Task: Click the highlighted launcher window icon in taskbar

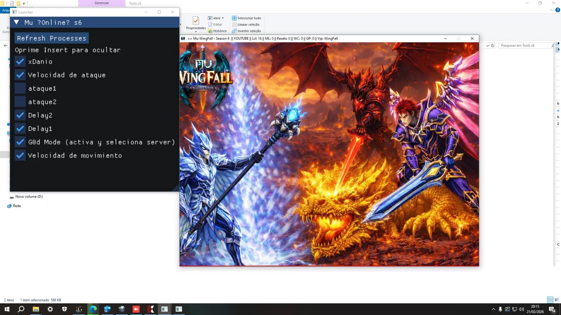Action: (164, 309)
